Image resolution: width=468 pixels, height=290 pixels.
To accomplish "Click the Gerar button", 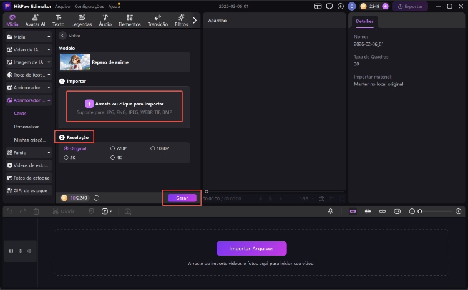I will [x=182, y=198].
